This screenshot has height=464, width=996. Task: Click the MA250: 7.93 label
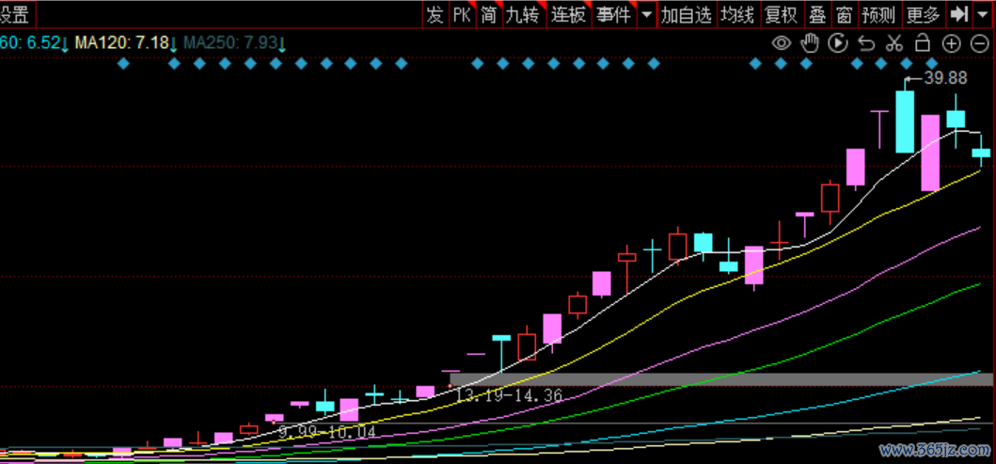[230, 43]
